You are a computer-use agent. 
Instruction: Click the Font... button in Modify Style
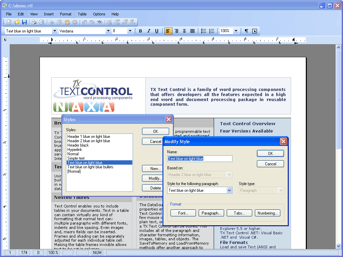pyautogui.click(x=183, y=213)
